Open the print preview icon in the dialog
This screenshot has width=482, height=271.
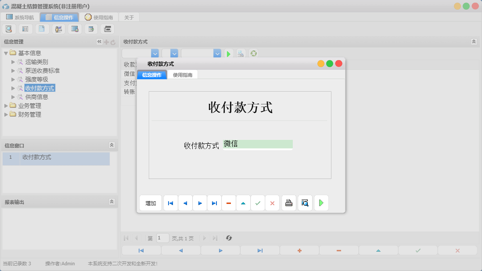coord(305,203)
